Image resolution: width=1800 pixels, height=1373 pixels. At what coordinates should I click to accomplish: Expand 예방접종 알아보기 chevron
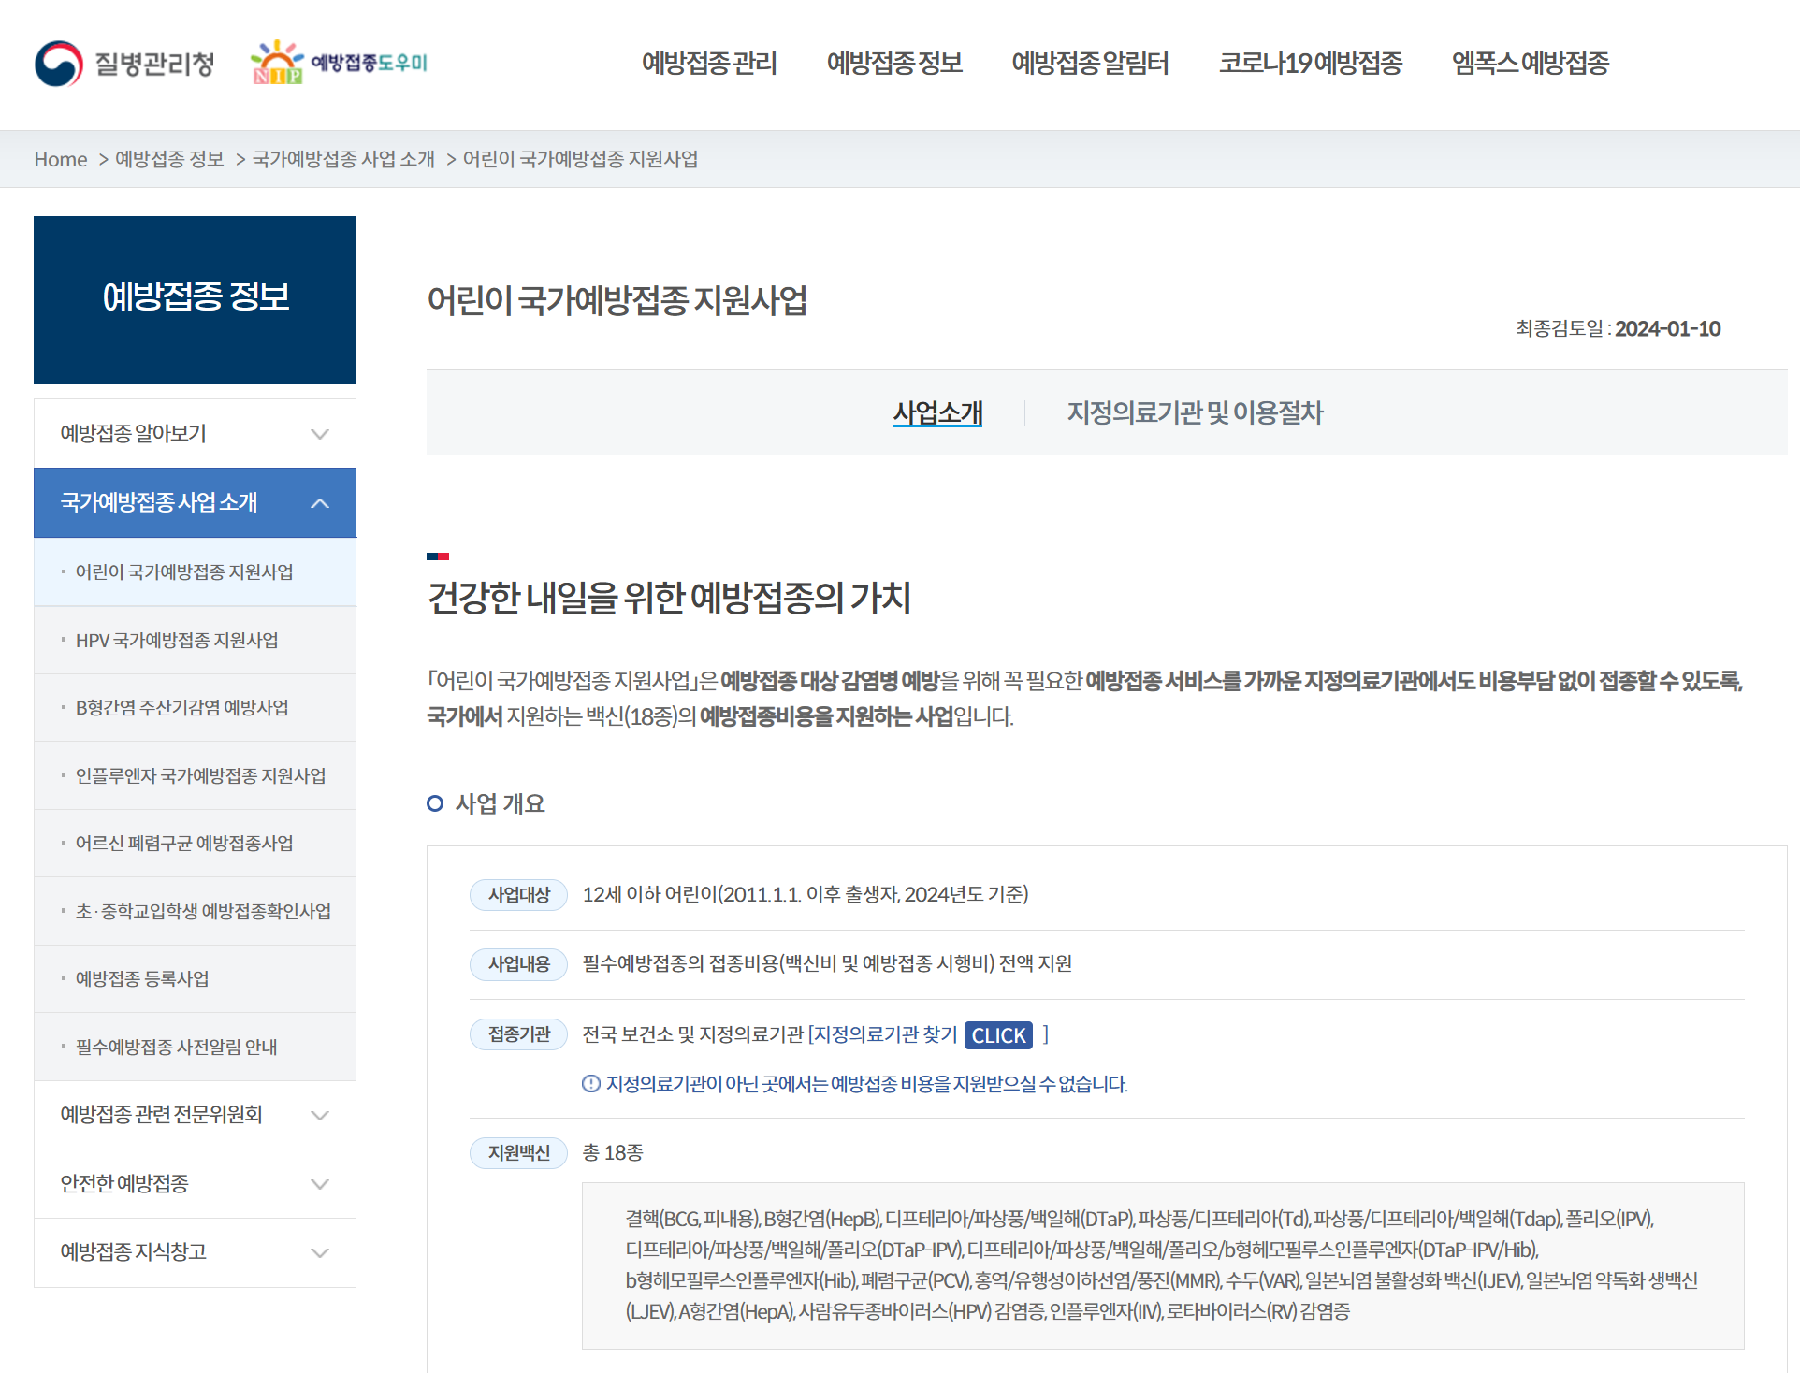point(320,434)
